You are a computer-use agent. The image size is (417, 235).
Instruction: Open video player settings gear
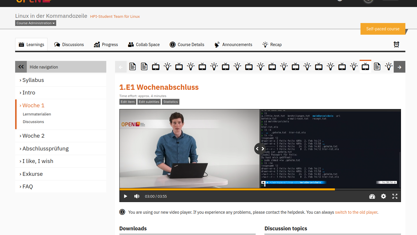pyautogui.click(x=384, y=196)
